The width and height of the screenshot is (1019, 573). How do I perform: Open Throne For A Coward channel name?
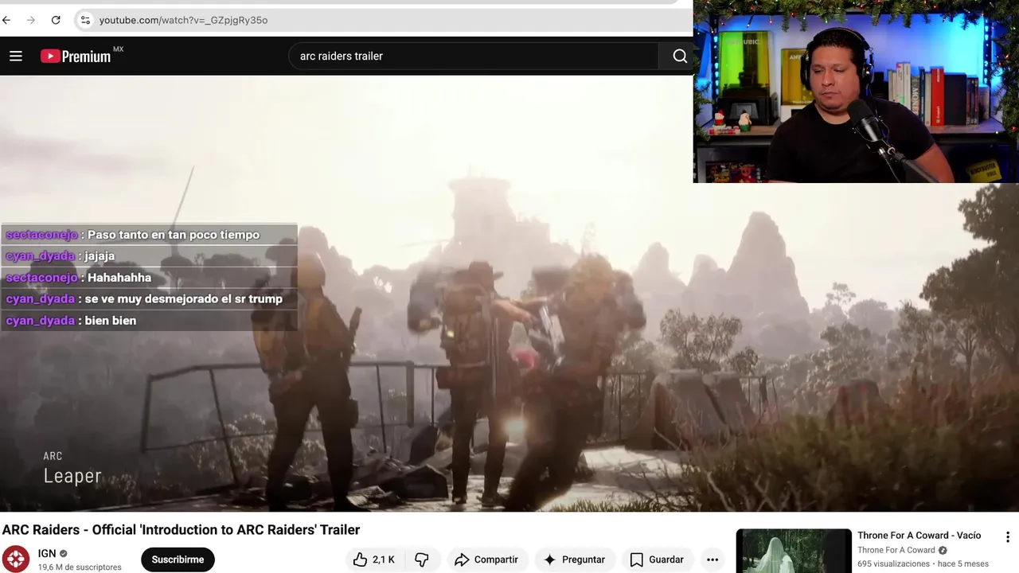(896, 550)
